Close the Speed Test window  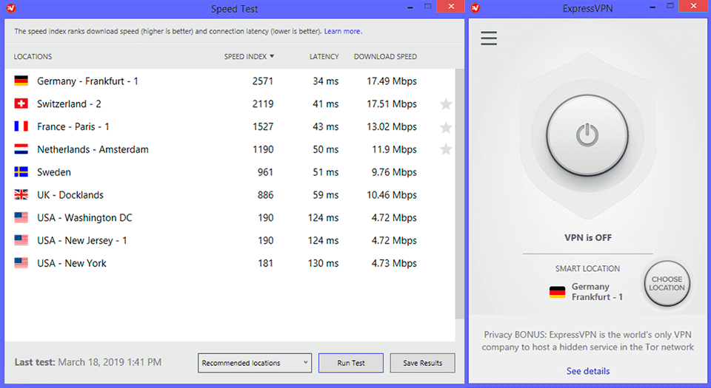[451, 6]
